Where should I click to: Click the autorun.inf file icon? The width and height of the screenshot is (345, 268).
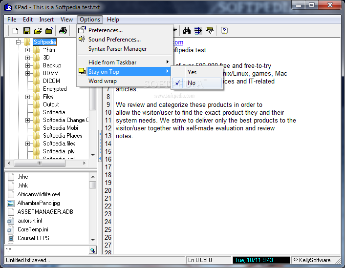pos(10,221)
